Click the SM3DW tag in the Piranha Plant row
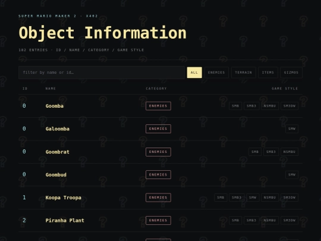 click(289, 221)
